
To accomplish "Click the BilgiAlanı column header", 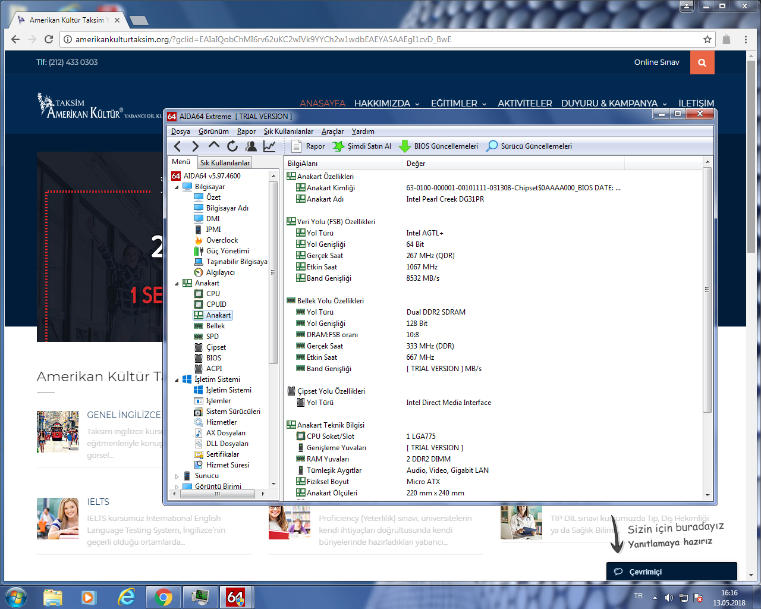I will click(343, 163).
